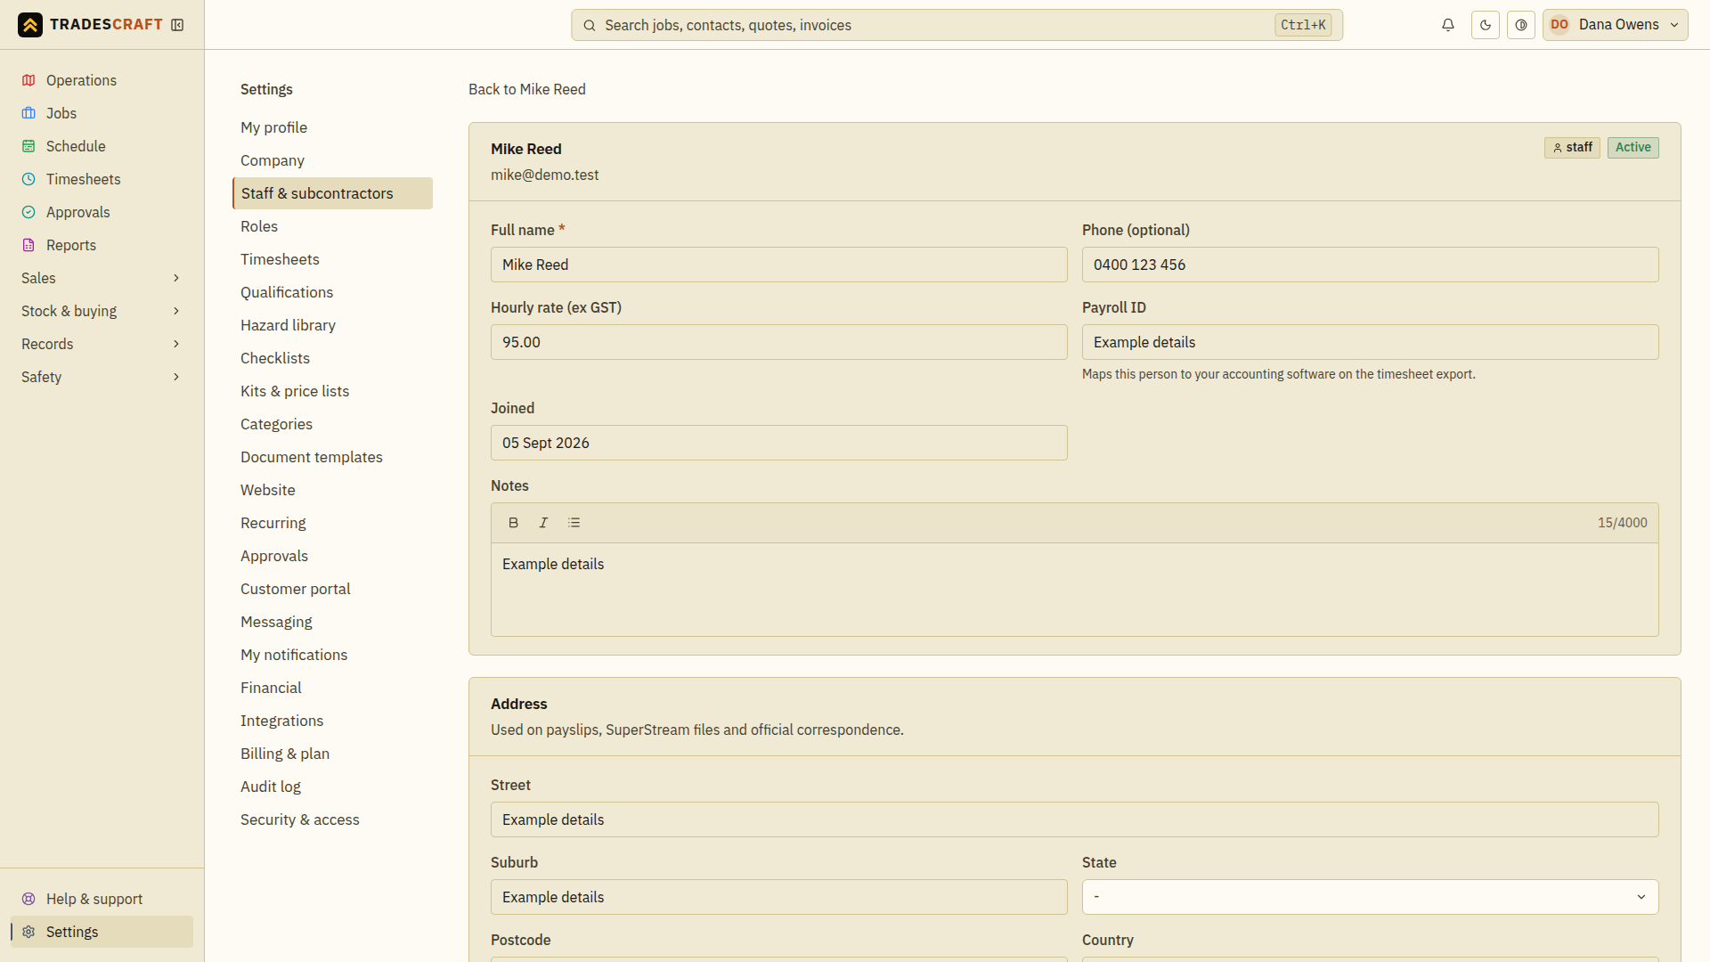The height and width of the screenshot is (962, 1710).
Task: Open Security & access settings
Action: coord(332,819)
